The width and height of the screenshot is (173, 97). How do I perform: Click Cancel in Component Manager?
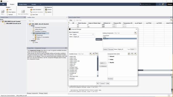pos(102,83)
